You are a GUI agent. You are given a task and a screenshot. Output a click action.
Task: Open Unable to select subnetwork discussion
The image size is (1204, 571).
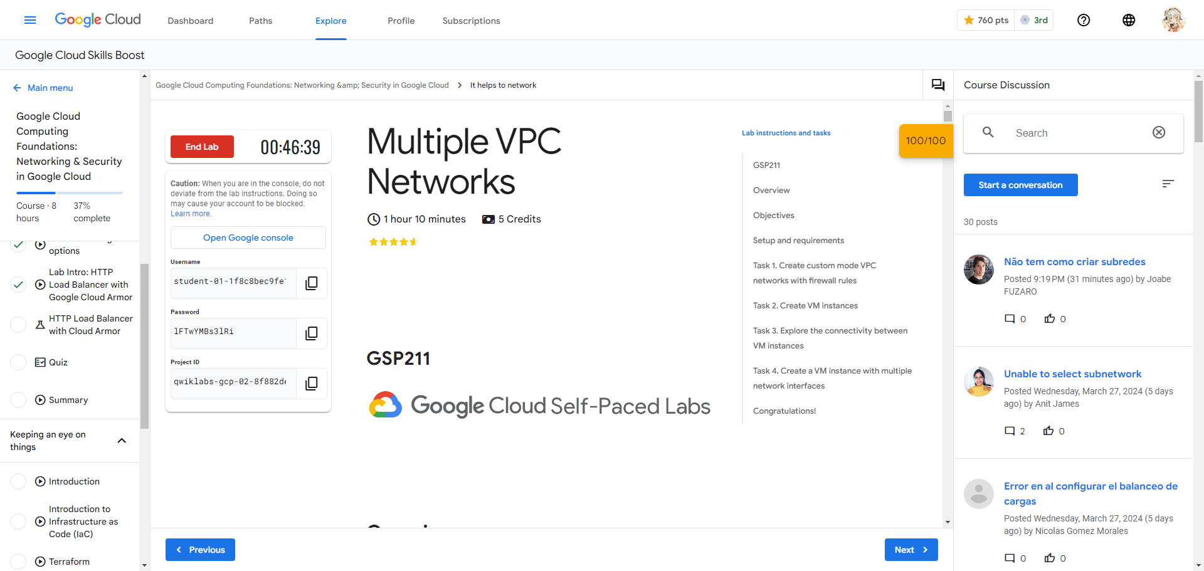tap(1072, 374)
